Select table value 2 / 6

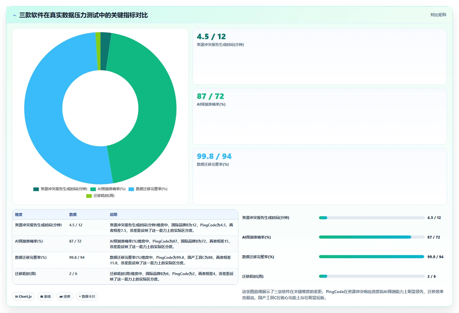pos(73,274)
